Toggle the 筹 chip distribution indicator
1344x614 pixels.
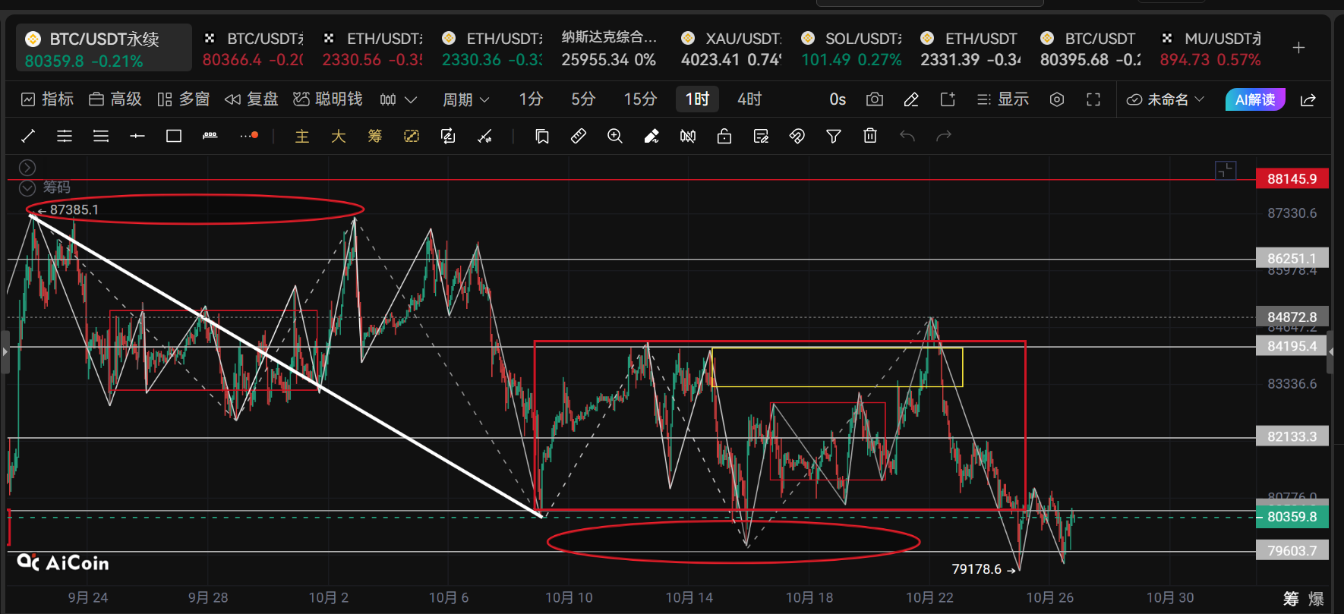click(375, 136)
